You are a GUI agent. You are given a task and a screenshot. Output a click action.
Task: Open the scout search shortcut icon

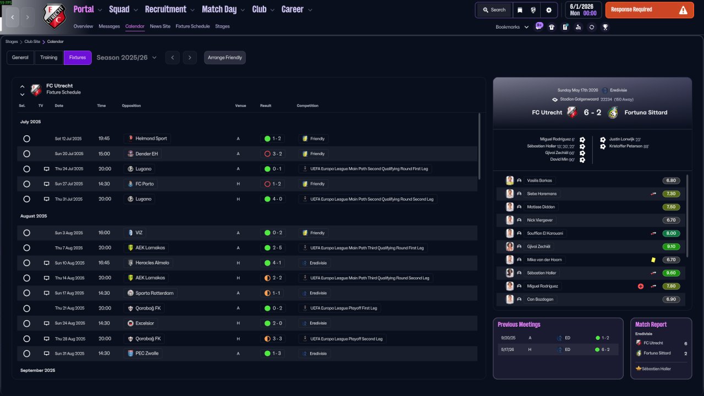[578, 27]
